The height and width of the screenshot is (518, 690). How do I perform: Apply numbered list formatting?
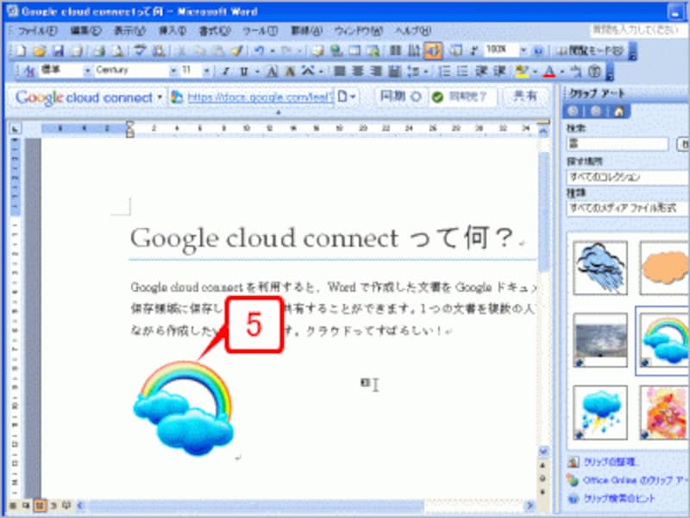click(x=444, y=71)
